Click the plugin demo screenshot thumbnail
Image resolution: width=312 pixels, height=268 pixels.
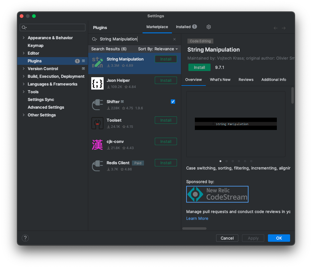[236, 124]
